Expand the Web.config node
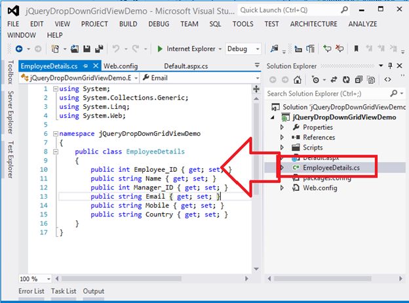This screenshot has height=303, width=409. [282, 188]
